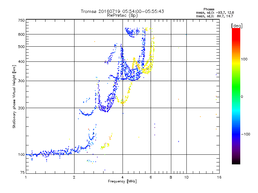Click the x-axis tick label '2'
Screen dimensions: 258x193
[74, 177]
